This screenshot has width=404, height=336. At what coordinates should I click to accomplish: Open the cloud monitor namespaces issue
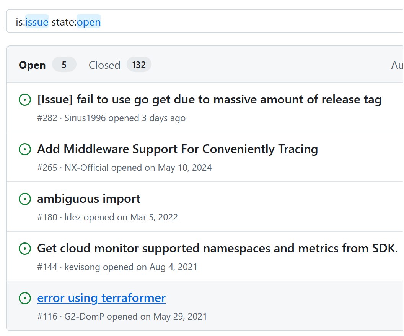(217, 248)
